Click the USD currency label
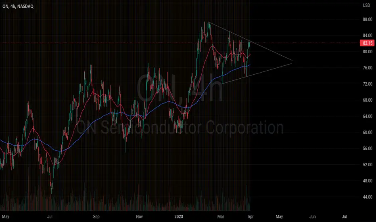The width and height of the screenshot is (376, 222). 366,5
